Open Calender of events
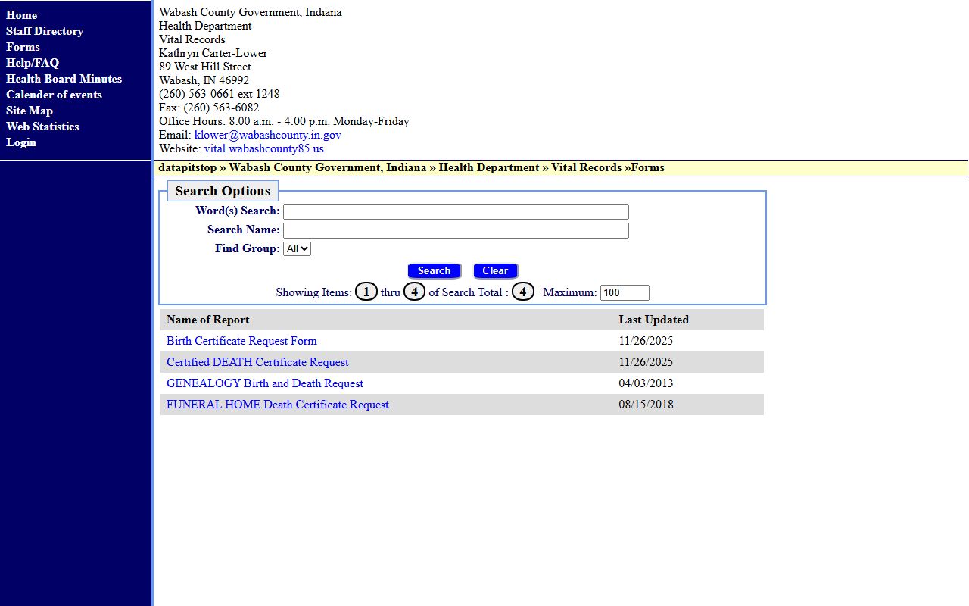 pos(54,95)
